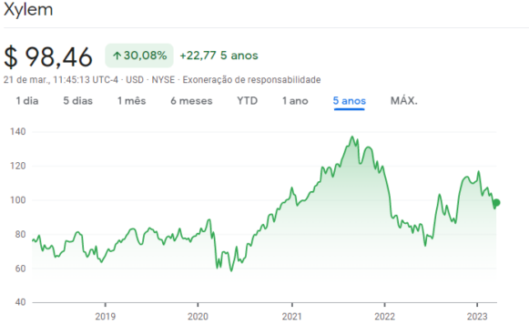Switch to YTD range
The width and height of the screenshot is (529, 335).
(248, 101)
